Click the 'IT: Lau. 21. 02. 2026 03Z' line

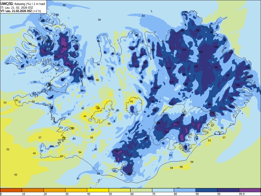[16, 7]
